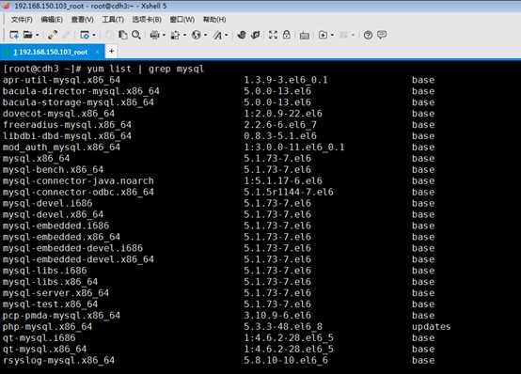Click the mysql-test.x86_64 package name
Viewport: 521px width, 374px height.
click(50, 304)
